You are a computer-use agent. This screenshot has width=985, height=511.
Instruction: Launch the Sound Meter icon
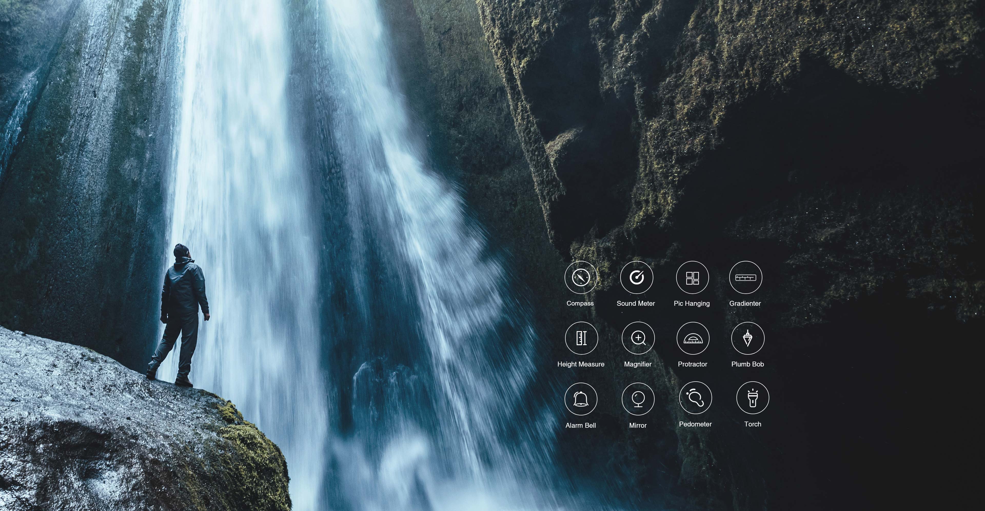tap(636, 277)
